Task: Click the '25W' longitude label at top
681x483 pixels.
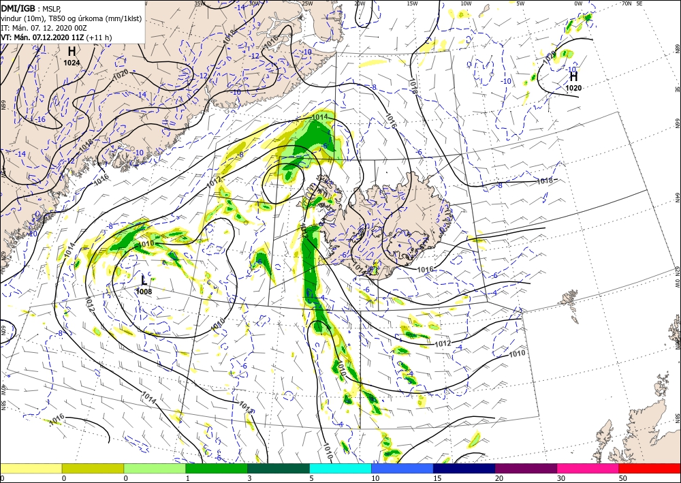Action: [306, 3]
